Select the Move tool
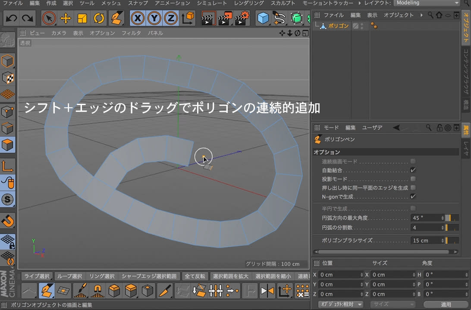 66,18
